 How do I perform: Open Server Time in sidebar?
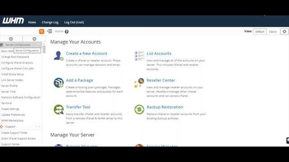point(8,92)
